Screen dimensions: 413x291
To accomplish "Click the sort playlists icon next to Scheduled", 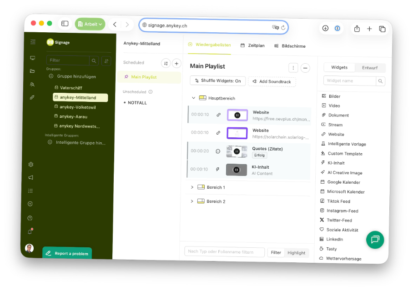I will point(166,63).
